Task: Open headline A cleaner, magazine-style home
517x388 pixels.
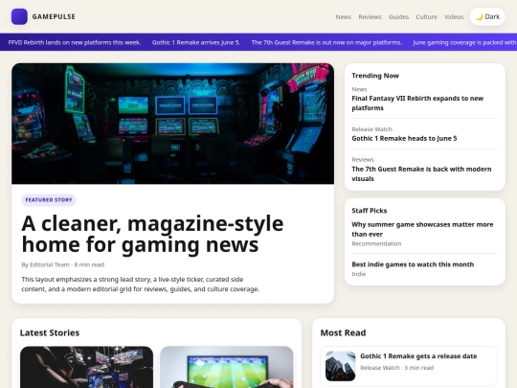Action: 152,234
